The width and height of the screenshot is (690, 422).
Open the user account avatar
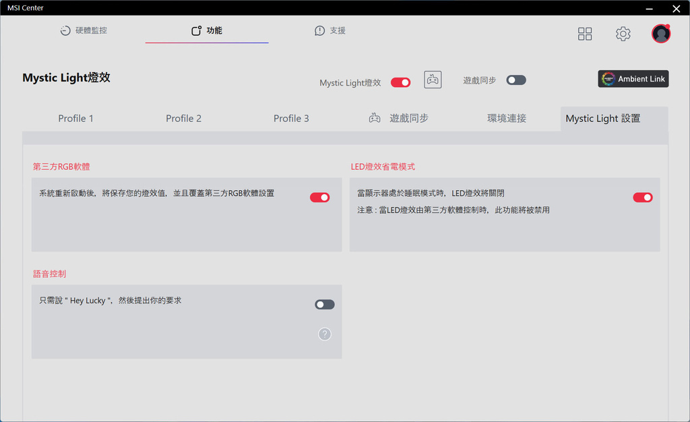(x=661, y=34)
